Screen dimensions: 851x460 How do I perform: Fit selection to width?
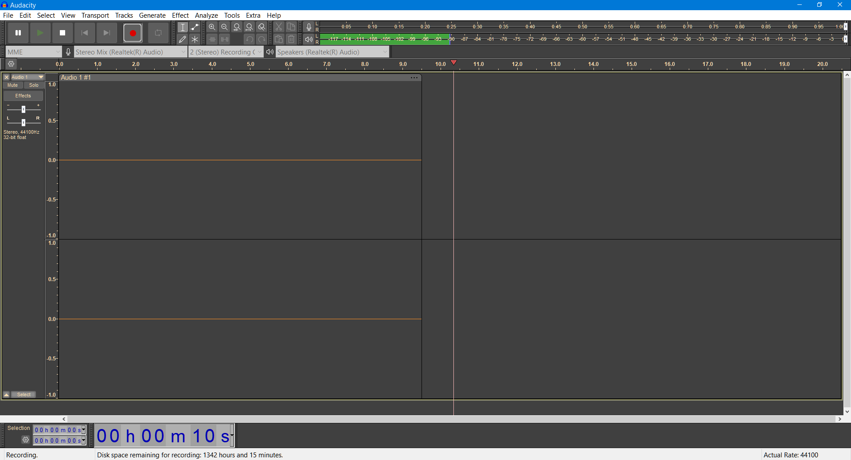[237, 27]
